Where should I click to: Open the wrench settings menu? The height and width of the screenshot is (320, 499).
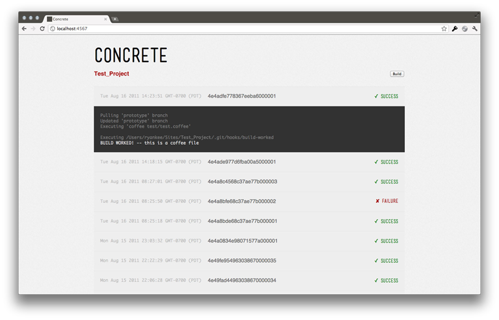475,28
